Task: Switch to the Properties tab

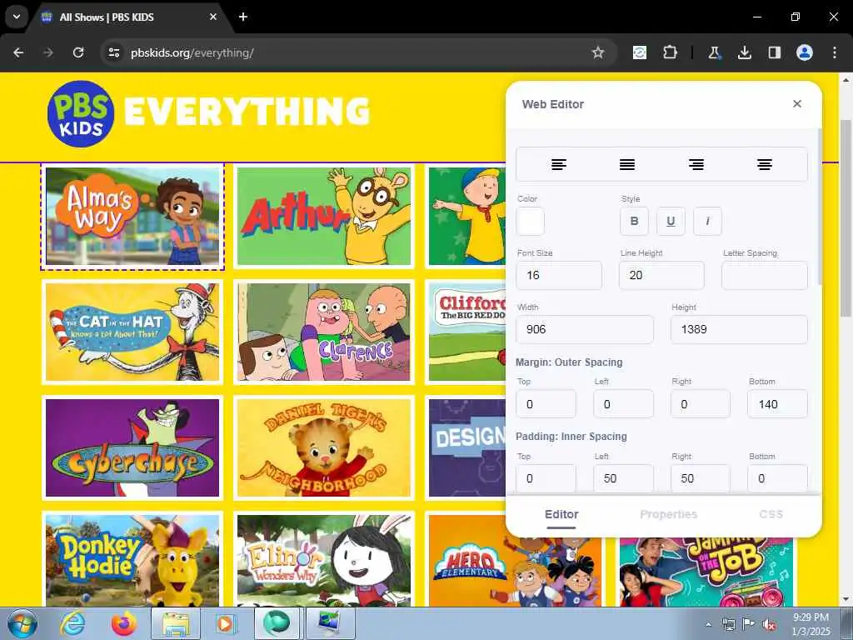Action: [668, 514]
